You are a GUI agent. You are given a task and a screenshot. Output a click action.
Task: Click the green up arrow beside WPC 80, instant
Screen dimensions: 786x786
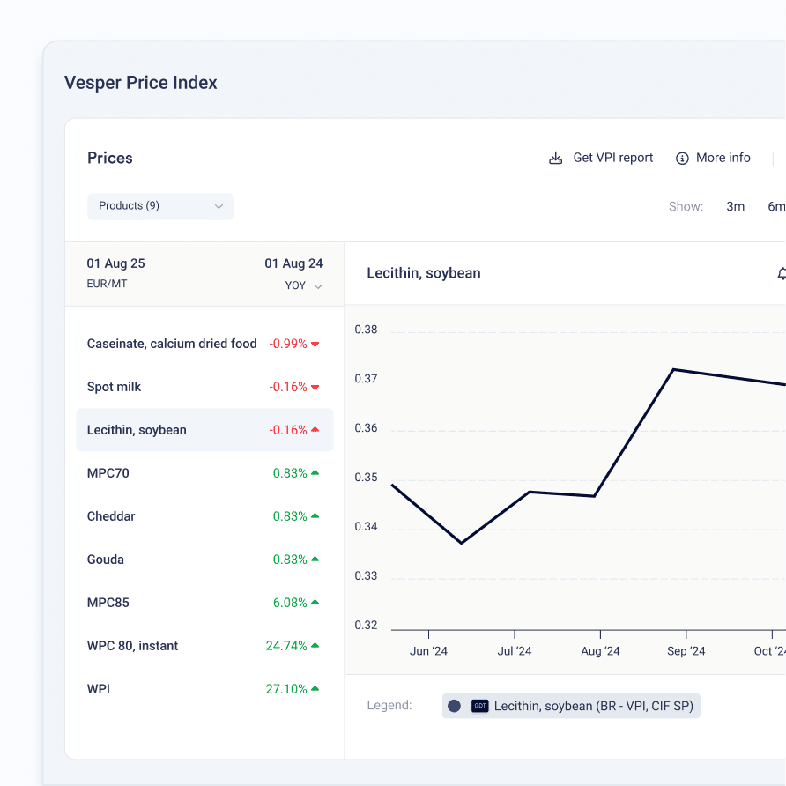[x=315, y=645]
